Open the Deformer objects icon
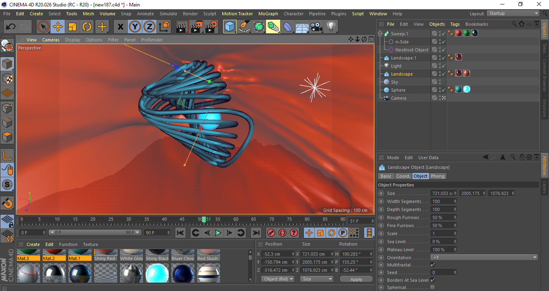Image resolution: width=549 pixels, height=291 pixels. [288, 27]
